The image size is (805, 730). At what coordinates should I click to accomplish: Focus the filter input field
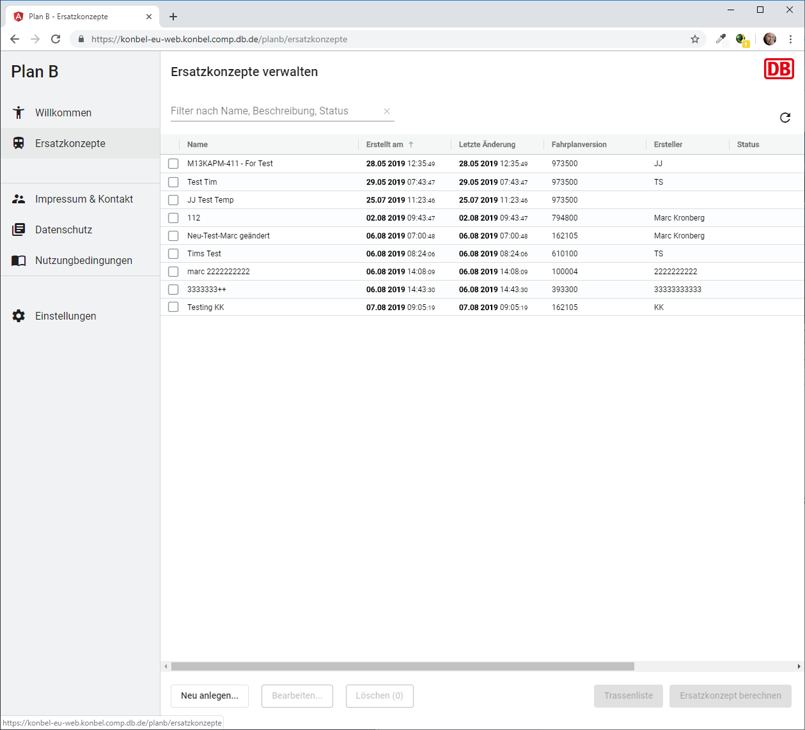275,111
